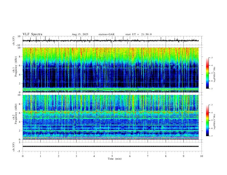Click the ch.2 spectrogram panel
The image size is (227, 175).
coord(110,117)
